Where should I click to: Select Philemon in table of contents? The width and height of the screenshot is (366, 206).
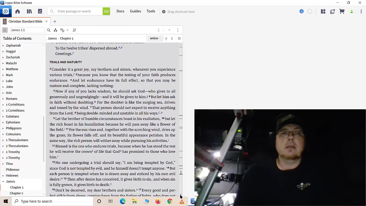point(13,170)
